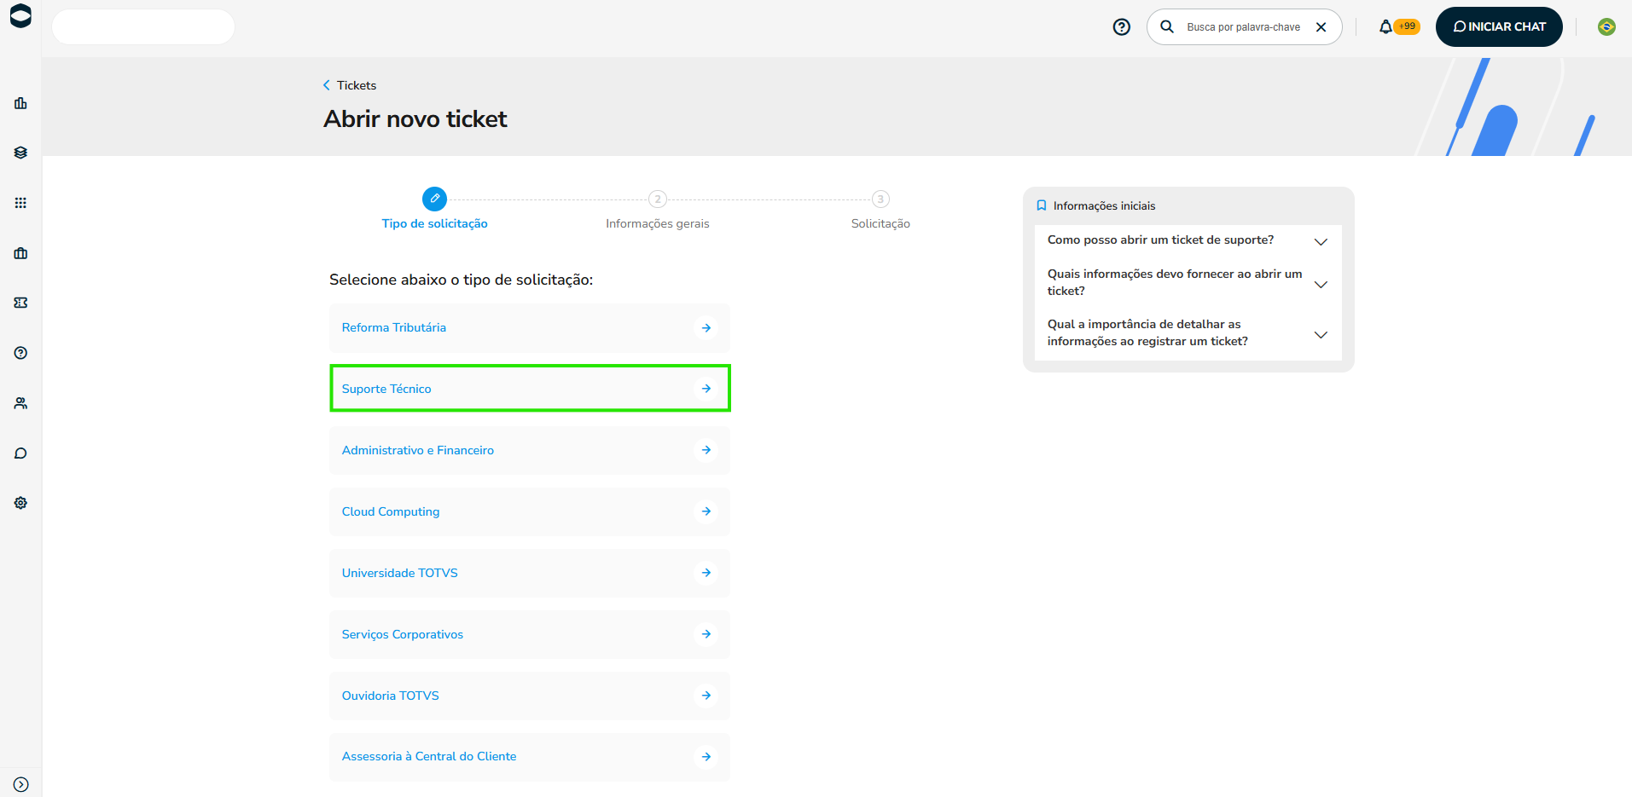1632x797 pixels.
Task: Open the briefcase icon in sidebar
Action: 20,253
